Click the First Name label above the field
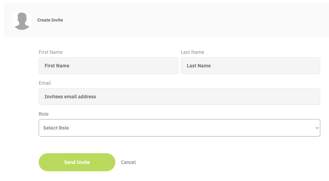Image resolution: width=329 pixels, height=181 pixels. [x=51, y=52]
